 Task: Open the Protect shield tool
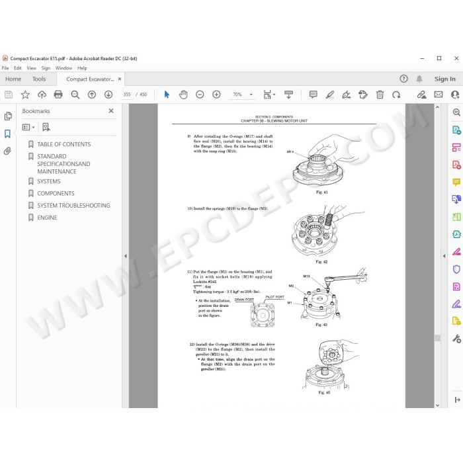[x=456, y=269]
